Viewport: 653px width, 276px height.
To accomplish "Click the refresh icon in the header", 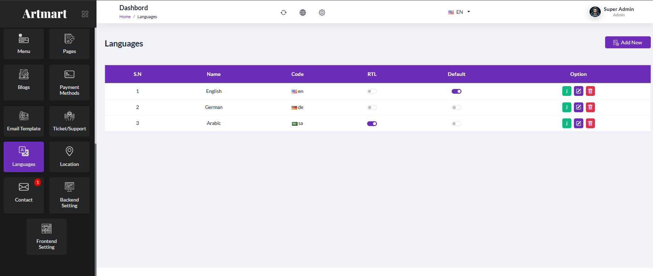I will coord(284,12).
